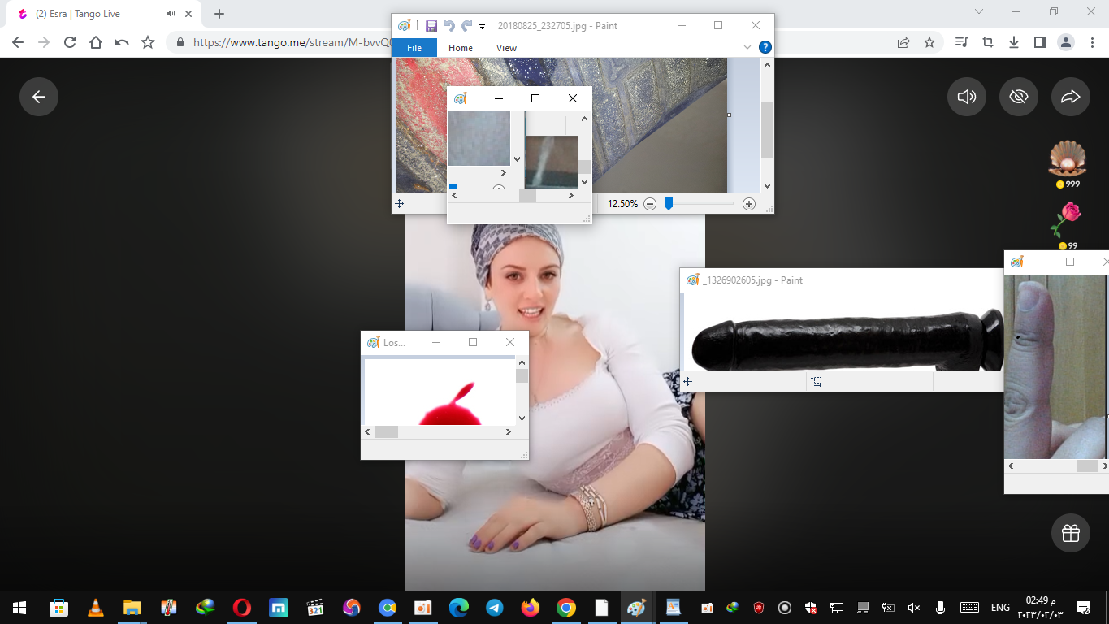Open the File menu in Paint

pyautogui.click(x=414, y=48)
